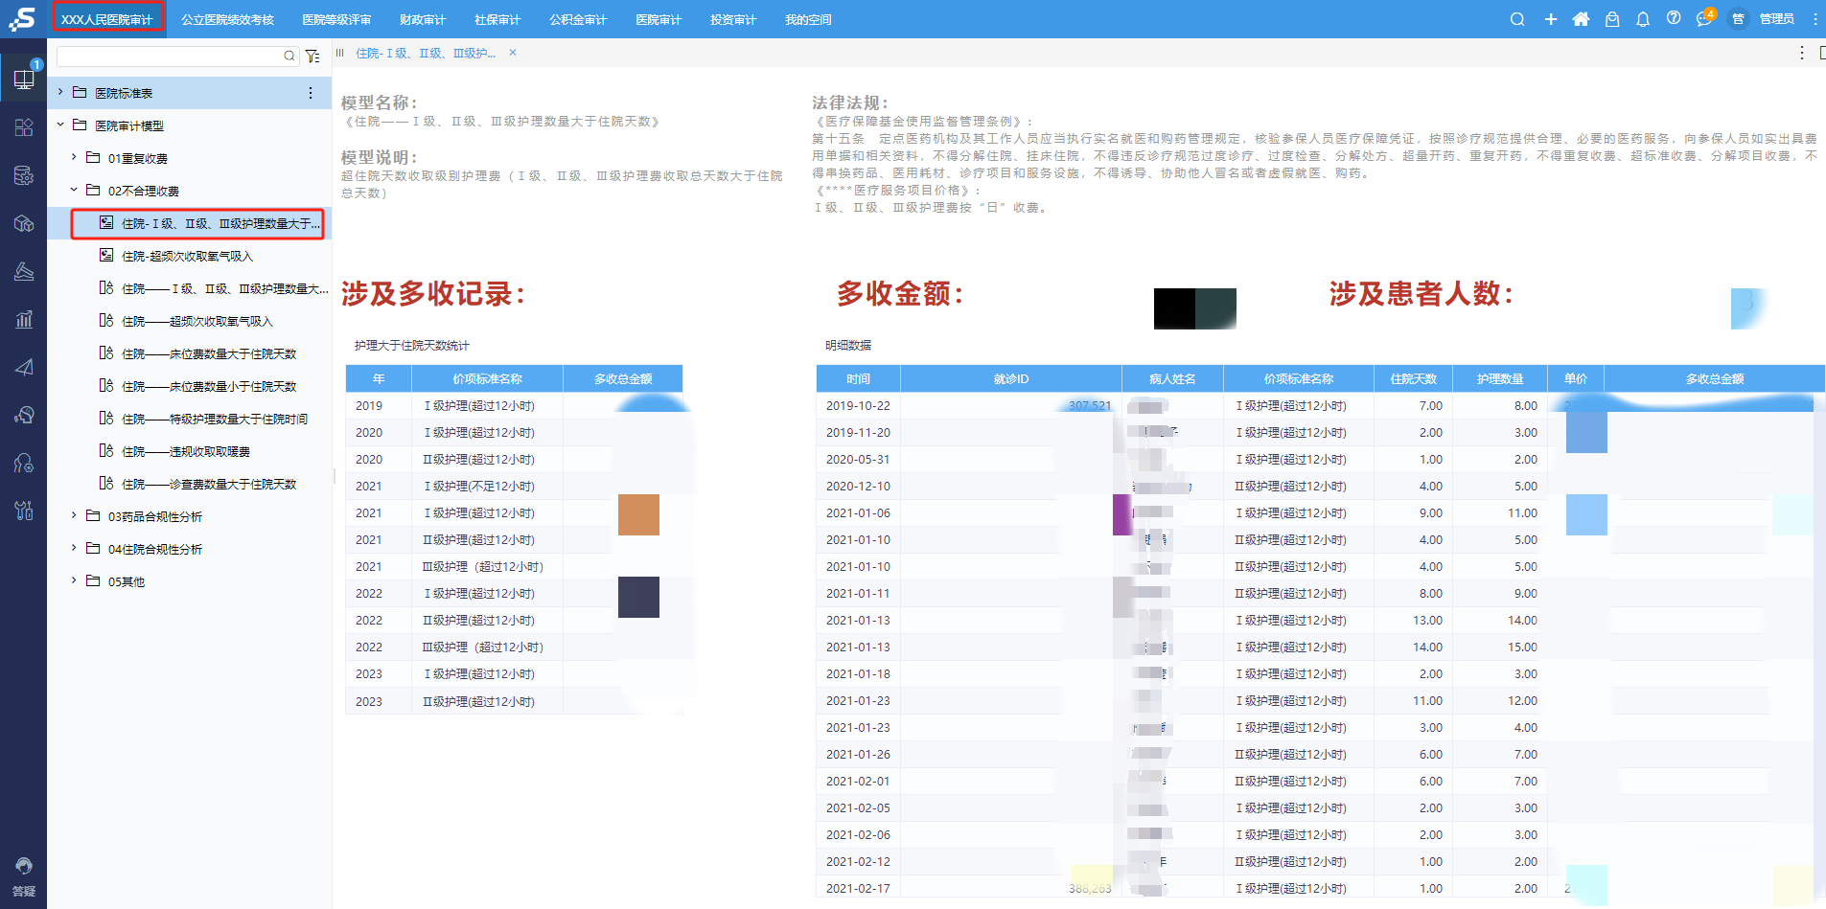
Task: Click the paper-plane icon in left sidebar
Action: pyautogui.click(x=24, y=367)
